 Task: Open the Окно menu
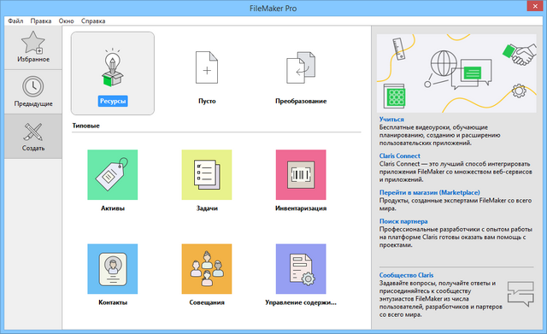[x=67, y=21]
